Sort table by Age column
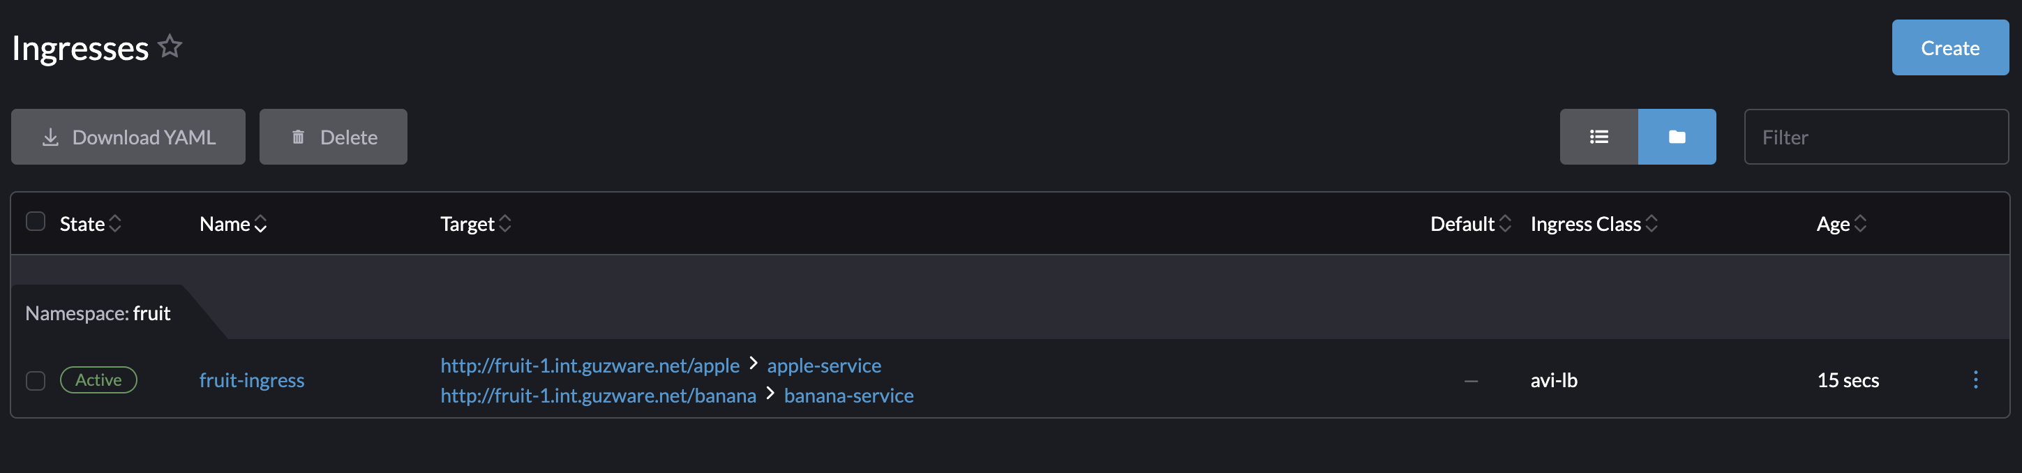 coord(1841,225)
